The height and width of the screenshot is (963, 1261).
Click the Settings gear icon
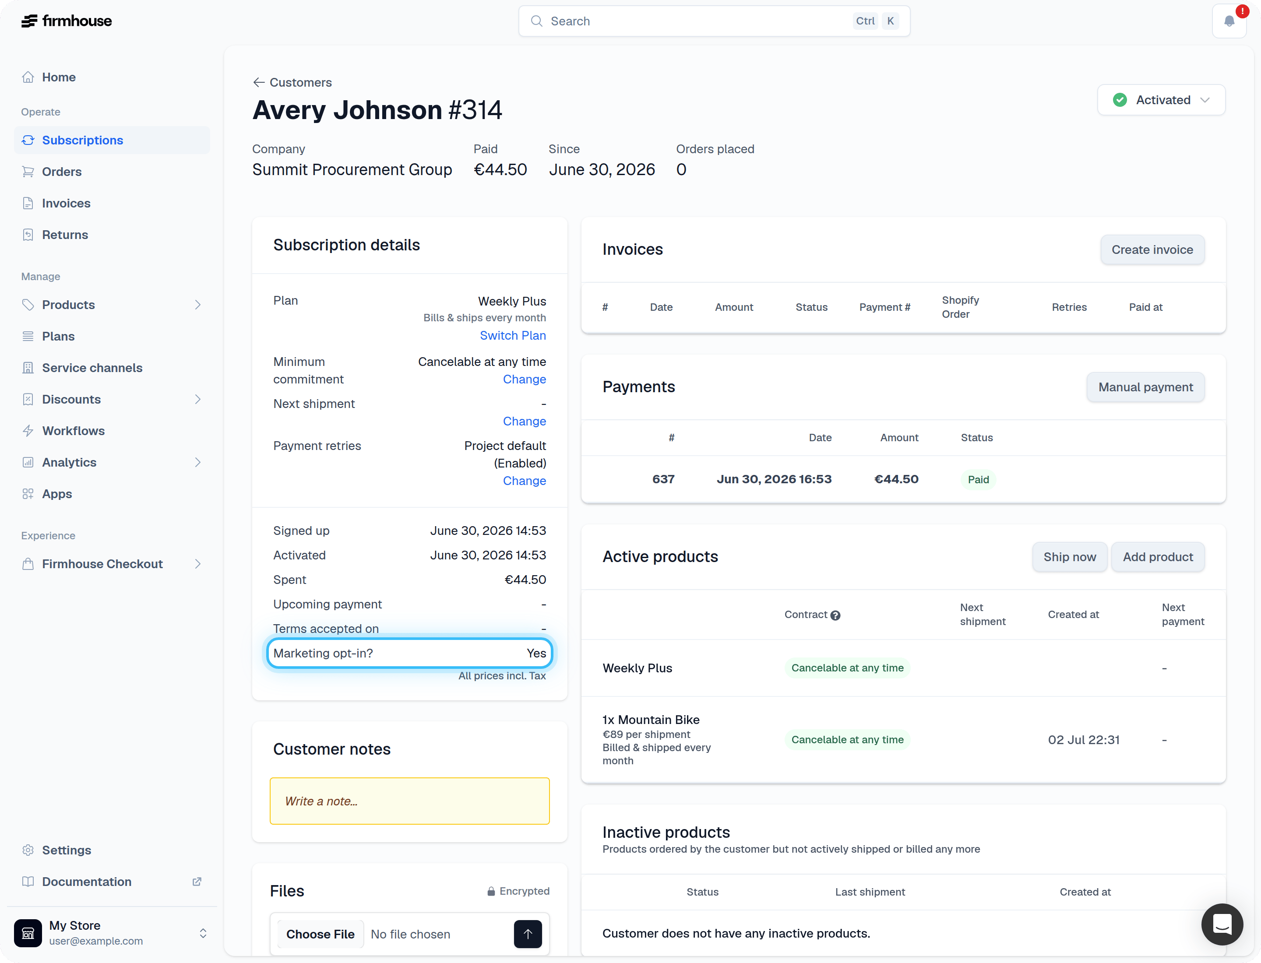tap(28, 850)
